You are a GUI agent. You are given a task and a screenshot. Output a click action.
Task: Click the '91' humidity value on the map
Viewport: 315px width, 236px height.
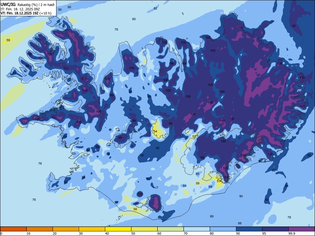tap(116, 202)
